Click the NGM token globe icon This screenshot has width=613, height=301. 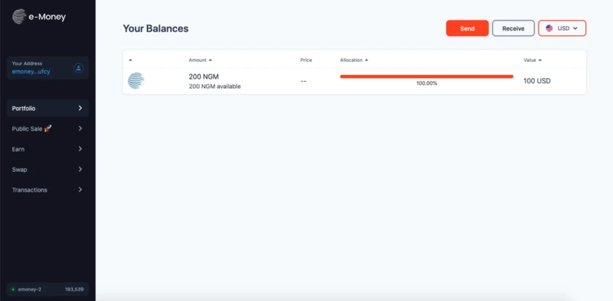click(136, 81)
